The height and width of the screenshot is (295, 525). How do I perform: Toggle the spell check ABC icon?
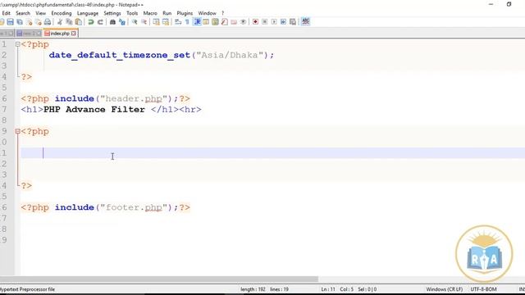305,22
